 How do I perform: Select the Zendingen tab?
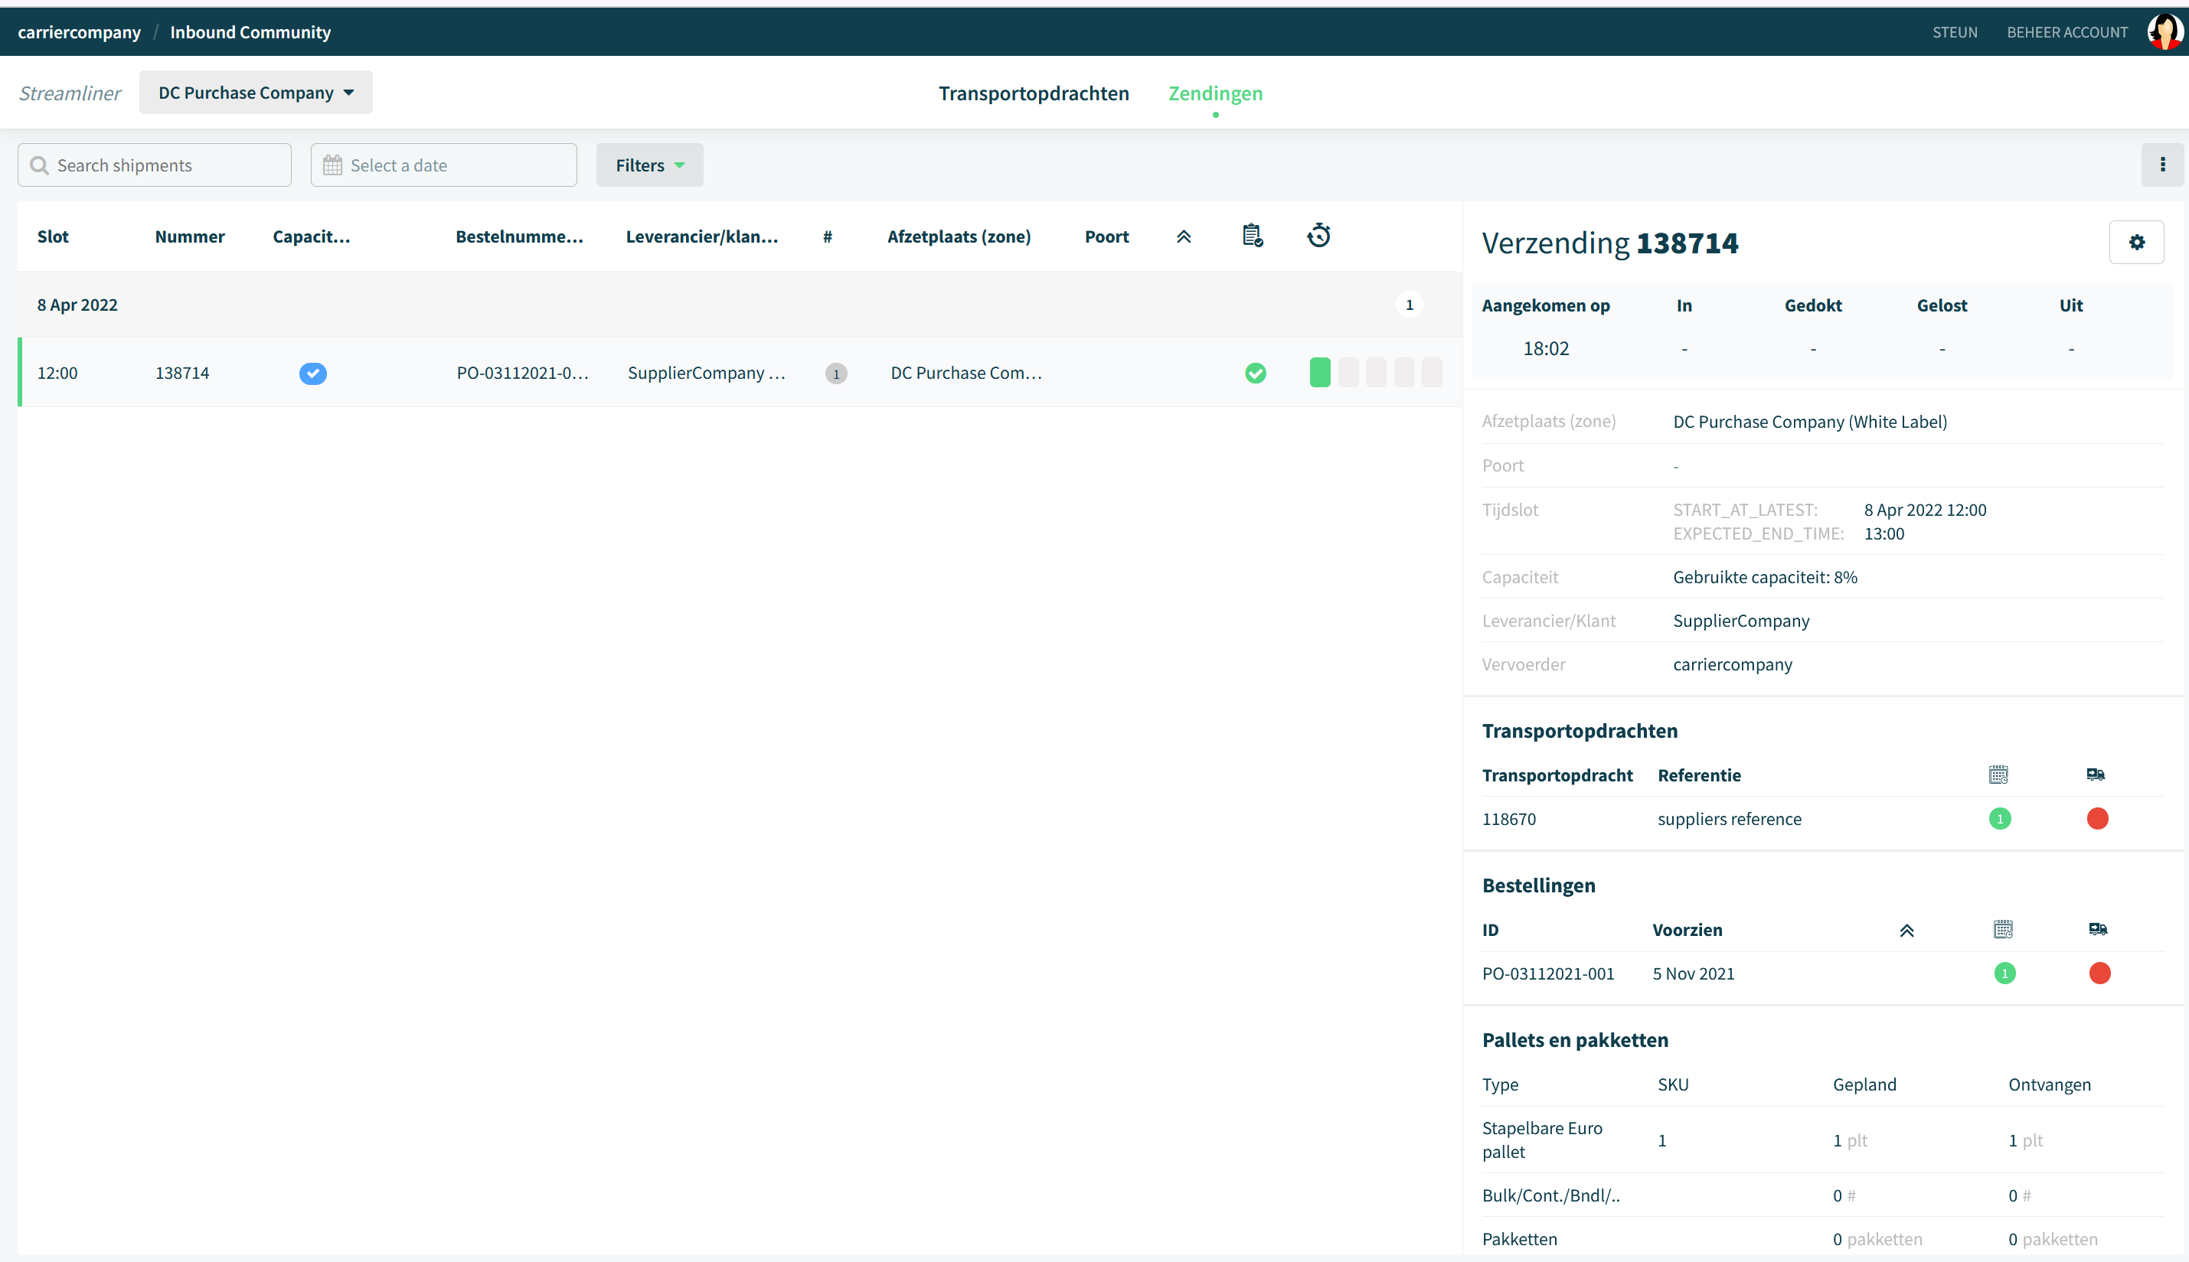[1215, 93]
